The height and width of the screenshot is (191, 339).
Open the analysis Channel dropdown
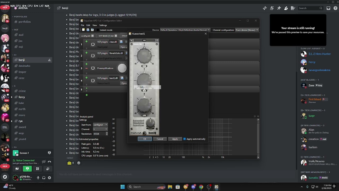pos(100,129)
